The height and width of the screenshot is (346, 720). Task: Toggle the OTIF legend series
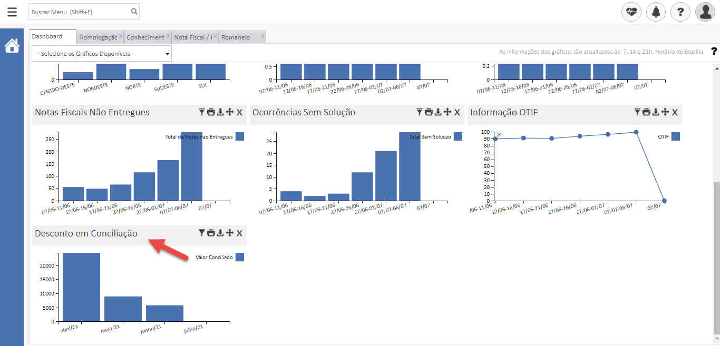click(675, 136)
